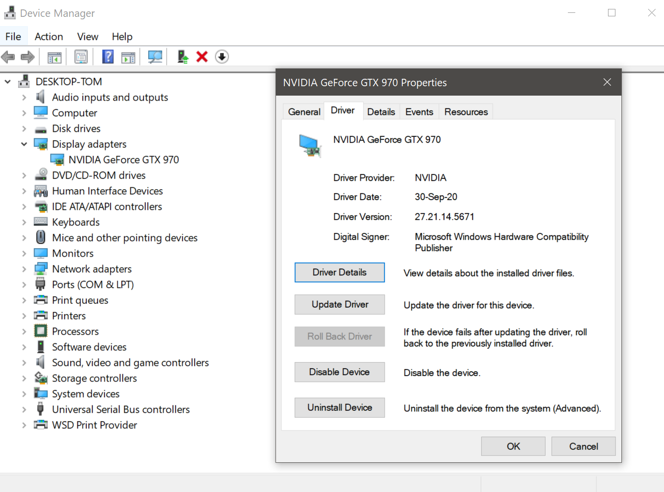Click the Disable device down-arrow icon

(x=221, y=57)
